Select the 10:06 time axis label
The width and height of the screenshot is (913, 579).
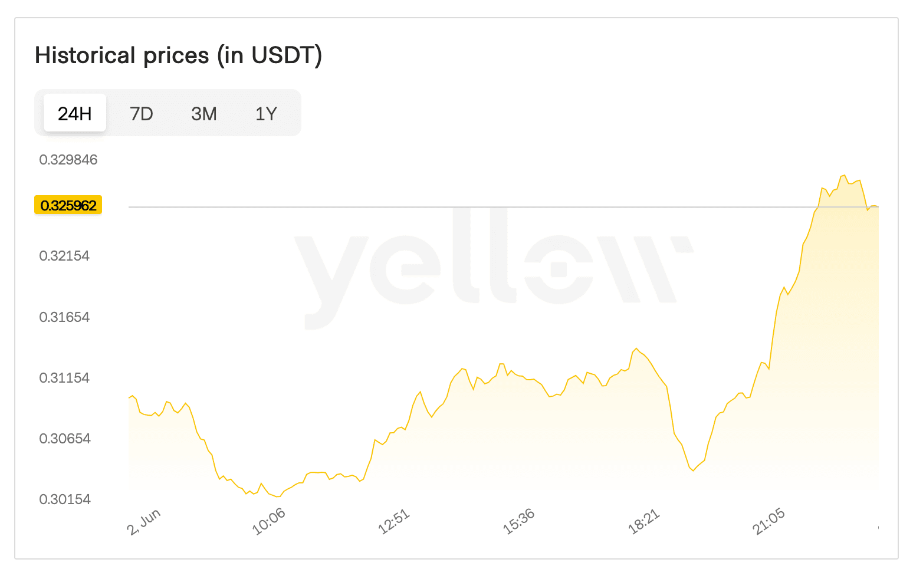pyautogui.click(x=269, y=522)
